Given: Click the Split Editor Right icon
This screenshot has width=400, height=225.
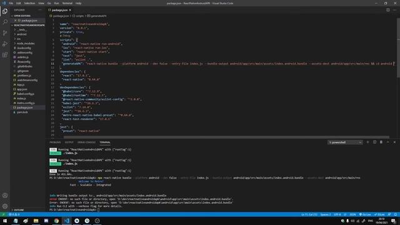Looking at the screenshot, I should 387,10.
